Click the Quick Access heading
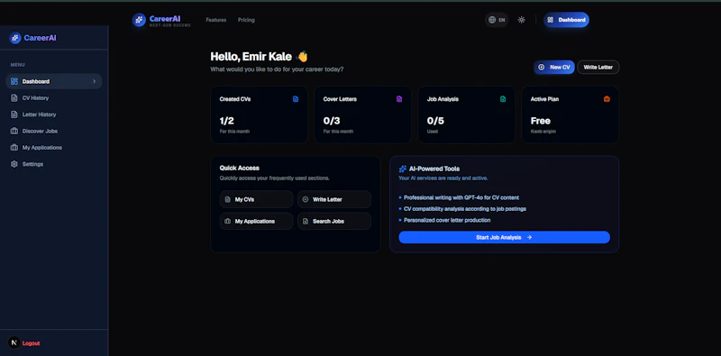 pyautogui.click(x=239, y=169)
